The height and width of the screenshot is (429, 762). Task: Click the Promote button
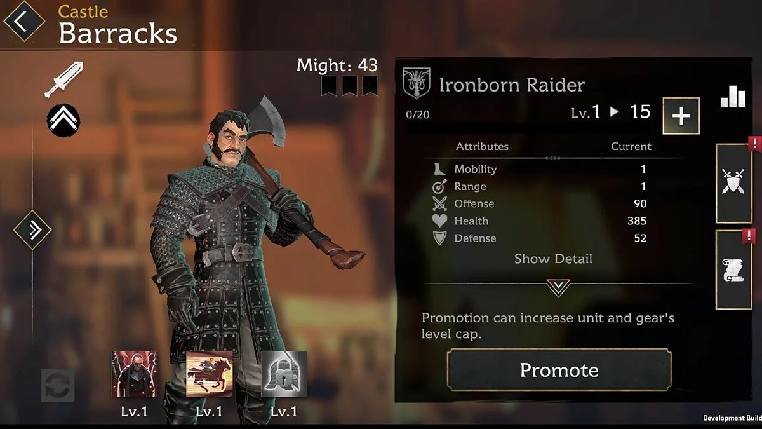point(559,370)
